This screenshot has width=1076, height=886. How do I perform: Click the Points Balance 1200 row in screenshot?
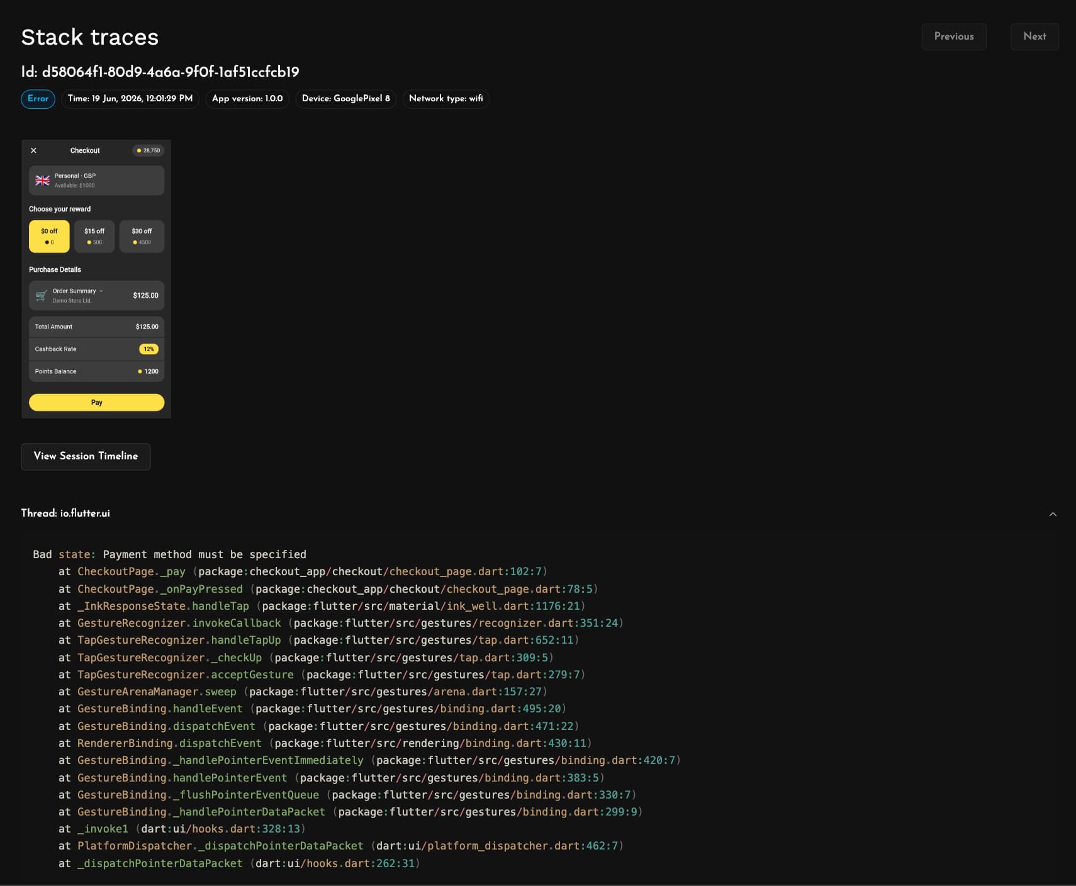click(x=96, y=371)
